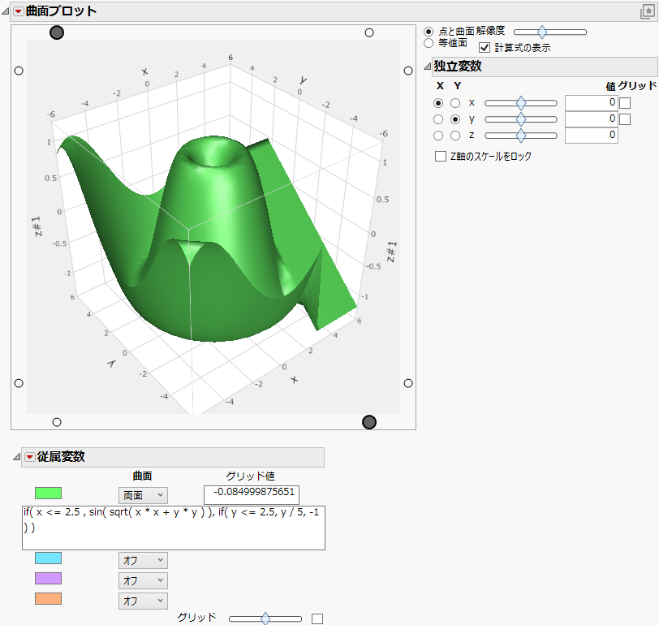The height and width of the screenshot is (625, 659).
Task: Select the Y radio button for variable x
Action: coord(455,102)
